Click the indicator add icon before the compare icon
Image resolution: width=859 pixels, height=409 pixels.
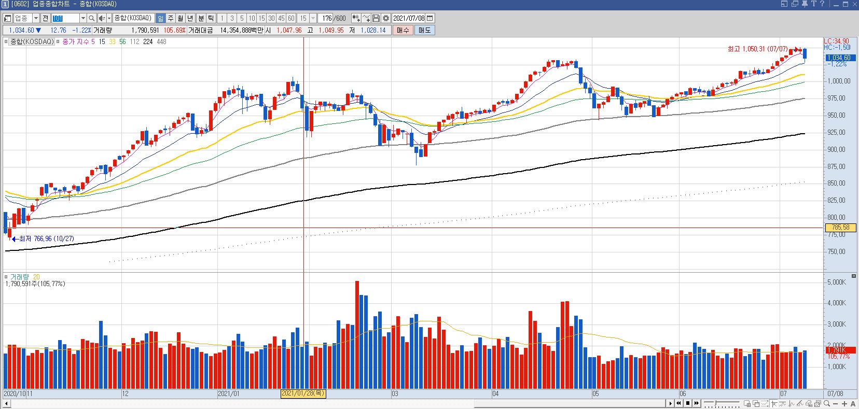coord(356,18)
